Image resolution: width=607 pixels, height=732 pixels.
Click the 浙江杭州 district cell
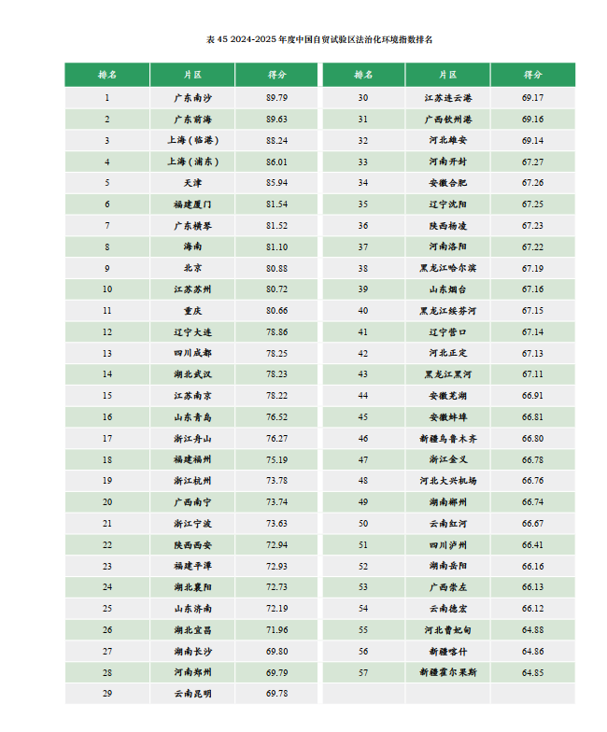[x=192, y=481]
